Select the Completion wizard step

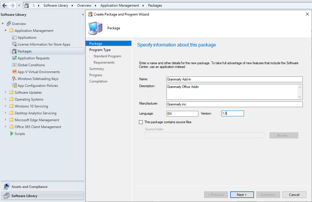[x=98, y=81]
